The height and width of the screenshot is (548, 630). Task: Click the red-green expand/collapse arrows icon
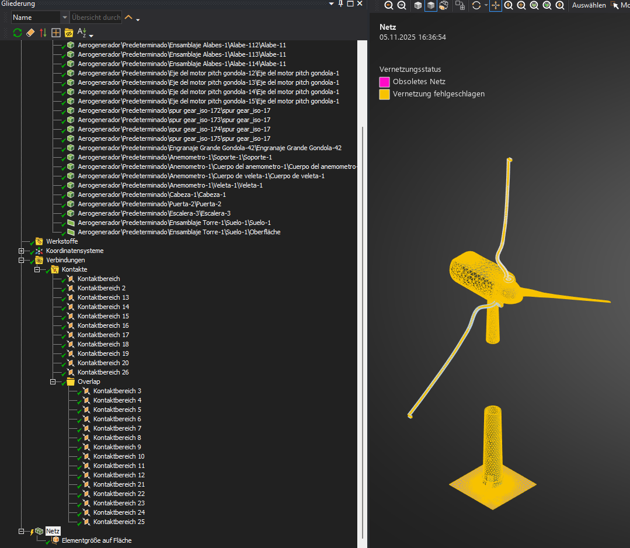coord(43,33)
